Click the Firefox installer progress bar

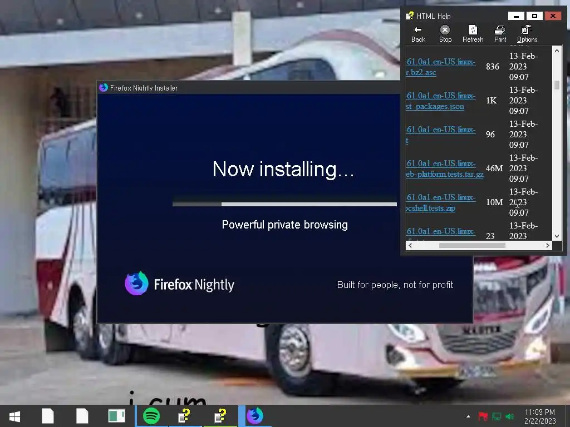point(284,204)
